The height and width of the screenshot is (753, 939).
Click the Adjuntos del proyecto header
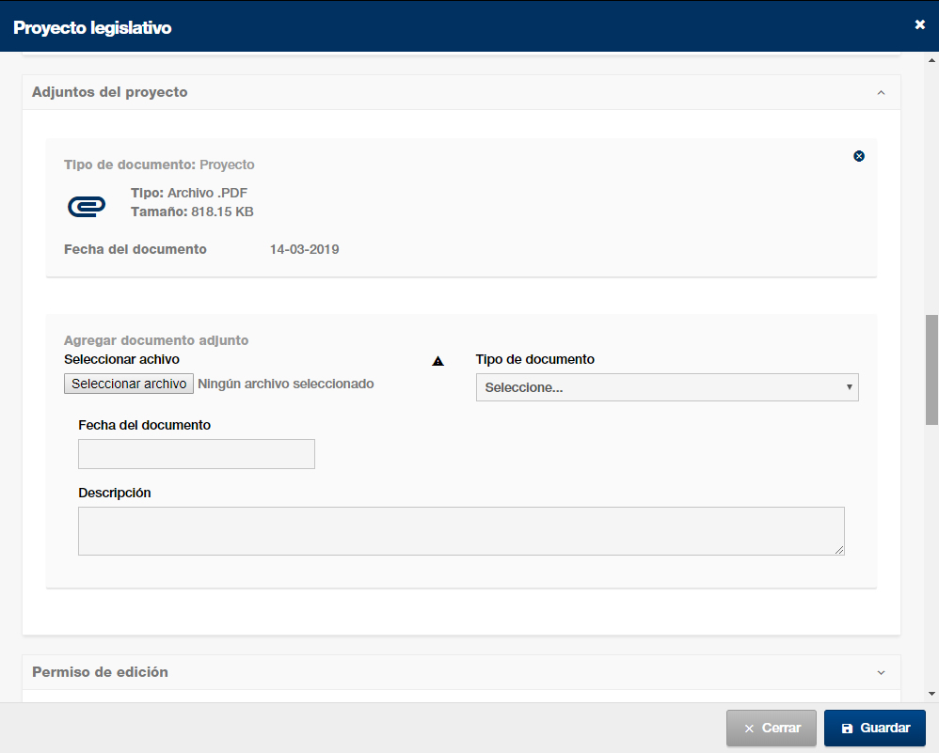tap(461, 92)
